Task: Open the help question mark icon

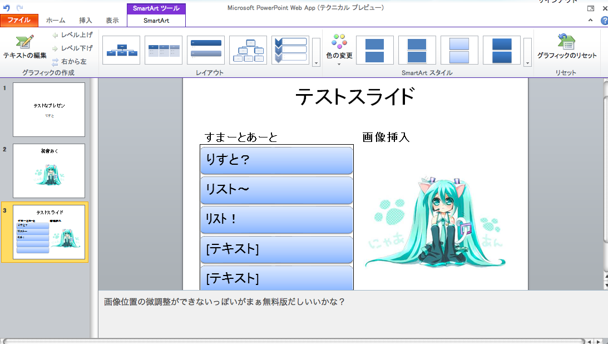Action: (605, 21)
